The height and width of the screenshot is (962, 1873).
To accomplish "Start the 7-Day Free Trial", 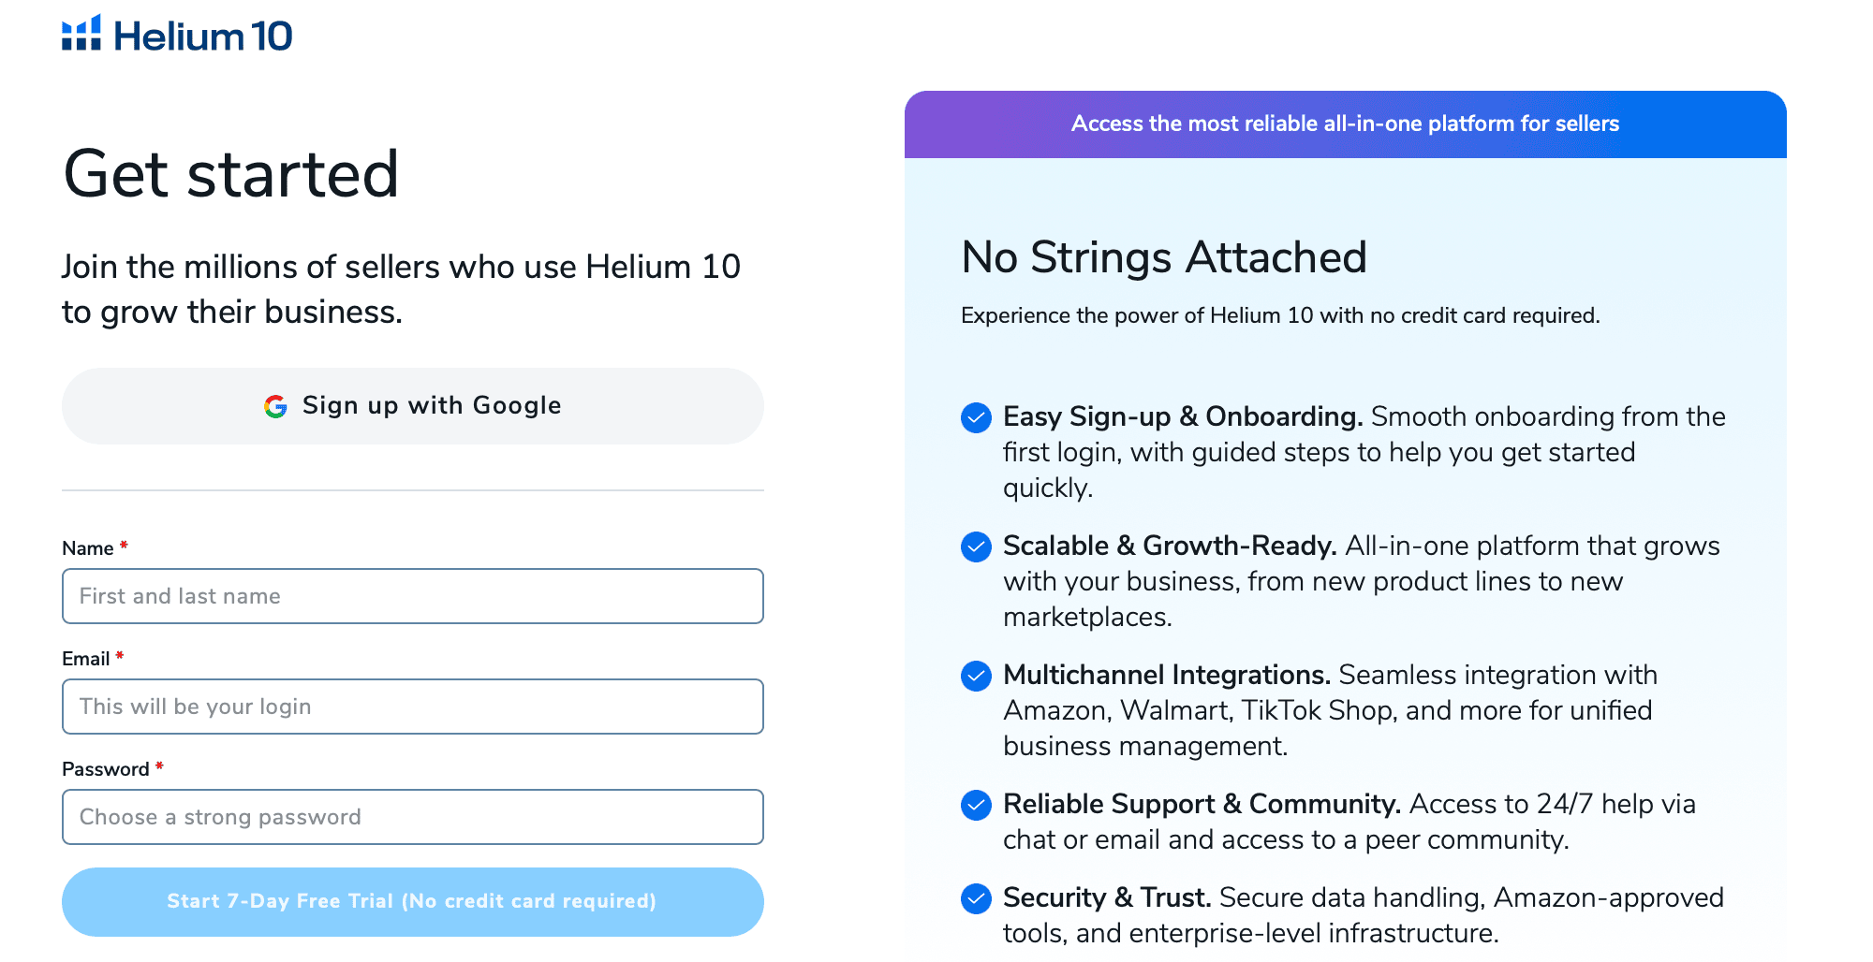I will pyautogui.click(x=413, y=901).
